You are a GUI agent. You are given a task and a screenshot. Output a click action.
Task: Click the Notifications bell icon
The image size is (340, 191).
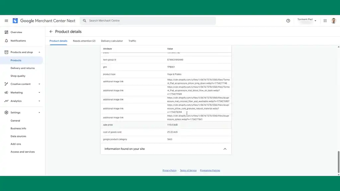coord(6,41)
